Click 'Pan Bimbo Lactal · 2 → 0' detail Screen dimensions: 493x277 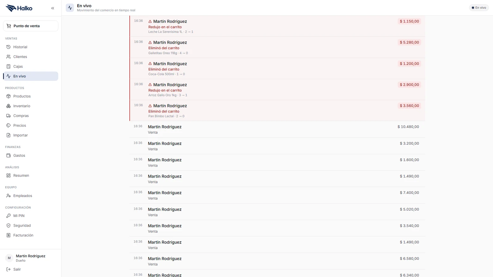tap(166, 116)
